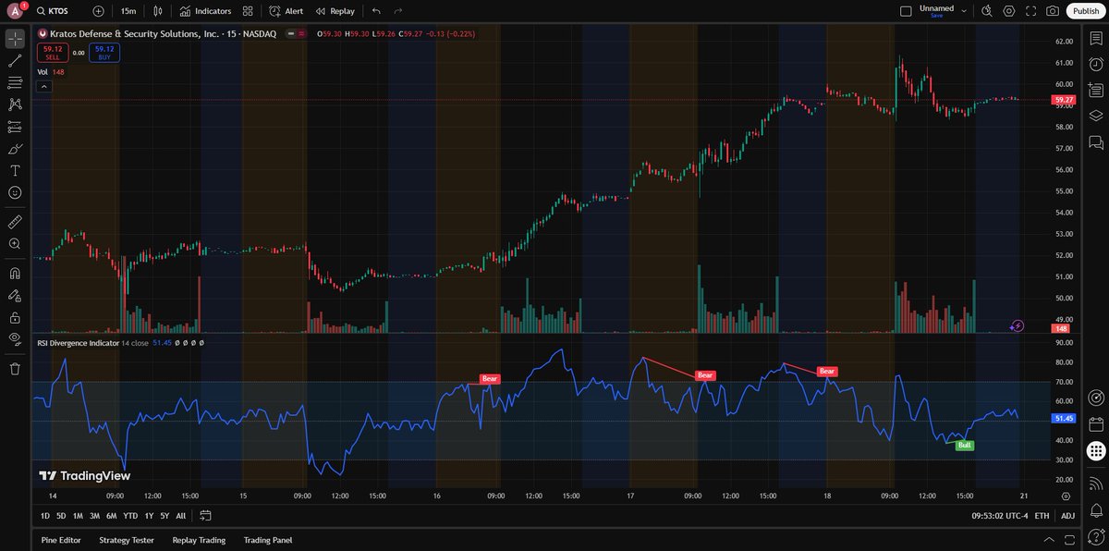The image size is (1109, 551).
Task: Enter fullscreen mode
Action: tap(1031, 11)
